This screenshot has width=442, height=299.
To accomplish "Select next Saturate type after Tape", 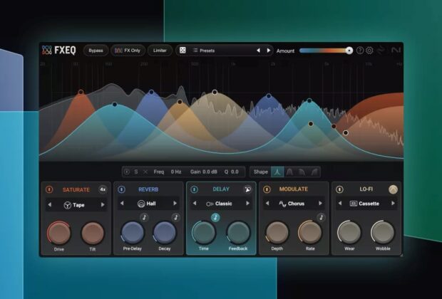I will 103,205.
